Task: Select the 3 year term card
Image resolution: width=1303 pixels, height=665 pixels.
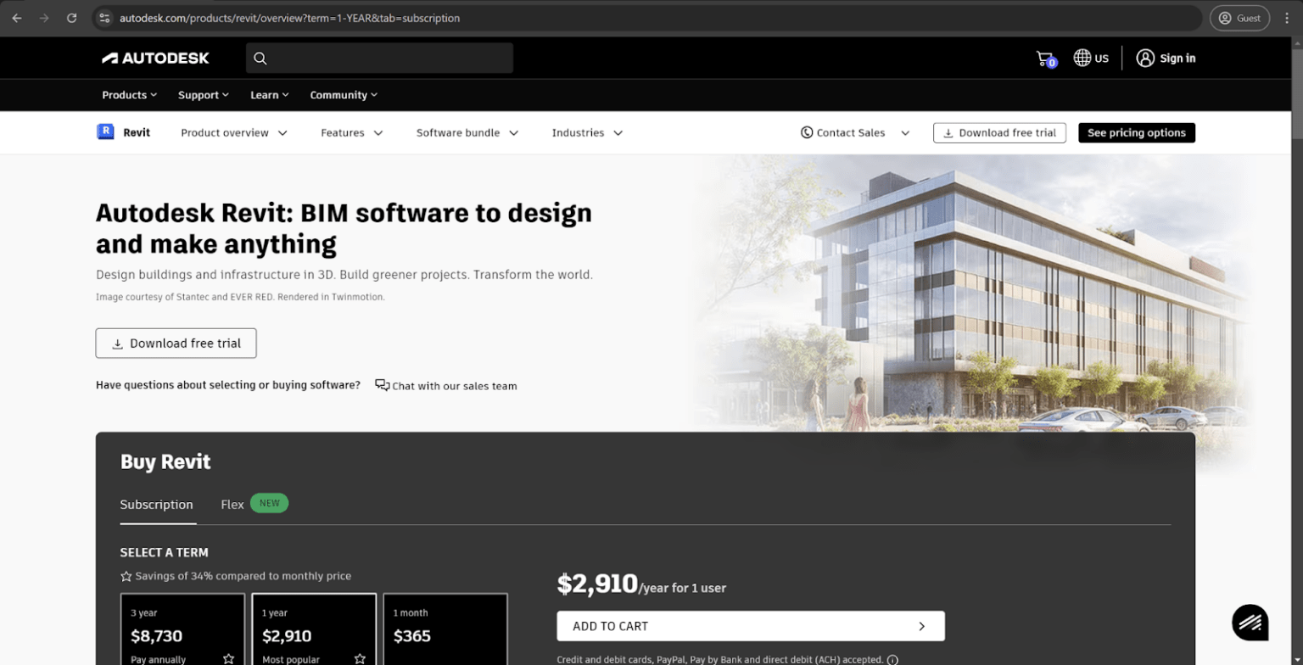Action: [182, 629]
